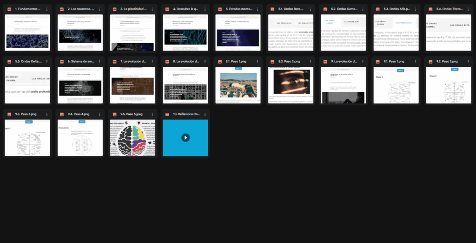This screenshot has width=476, height=243.
Task: Click the PDF icon of 1. Fundamentos file
Action: pos(9,9)
